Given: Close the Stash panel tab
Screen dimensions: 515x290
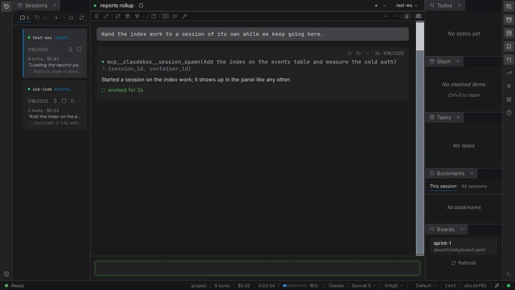Looking at the screenshot, I should [458, 61].
